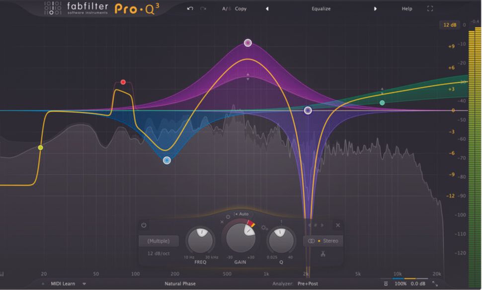Click the Copy button
Screen dimensions: 482x290
[241, 8]
